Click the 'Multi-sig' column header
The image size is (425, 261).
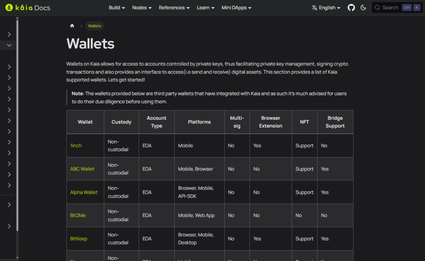237,122
